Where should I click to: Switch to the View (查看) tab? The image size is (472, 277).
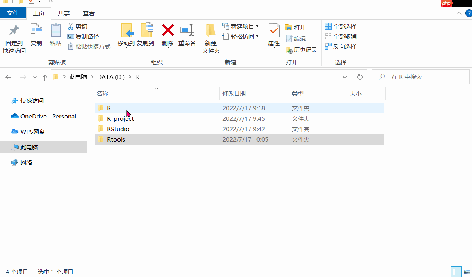[x=89, y=13]
